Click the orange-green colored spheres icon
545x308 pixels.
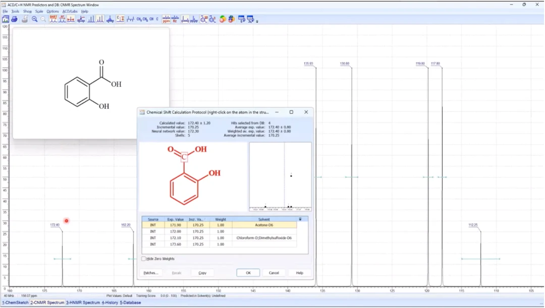[x=223, y=20]
